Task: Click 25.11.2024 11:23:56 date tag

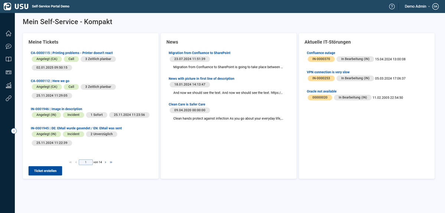Action: 130,115
